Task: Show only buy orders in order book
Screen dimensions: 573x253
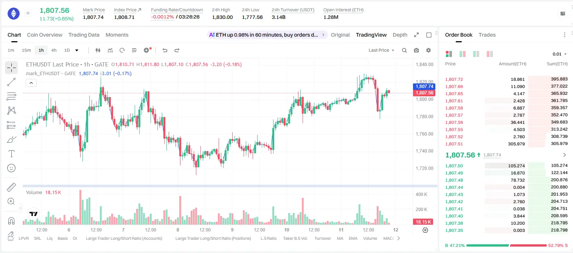Action: [476, 54]
